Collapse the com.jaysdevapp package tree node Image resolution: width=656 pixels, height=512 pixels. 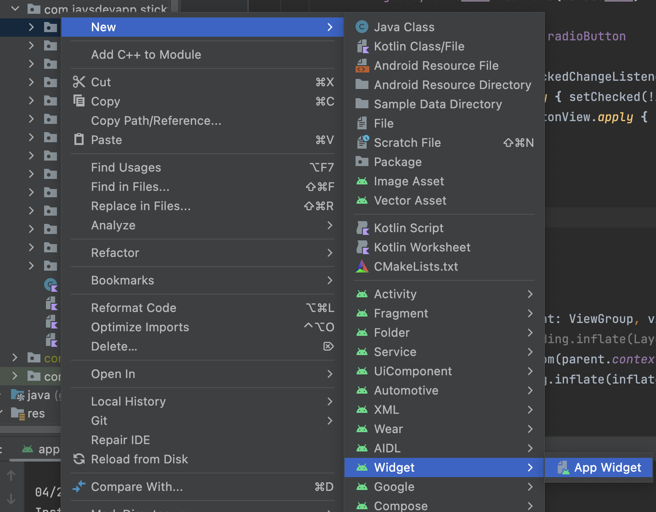[x=15, y=8]
